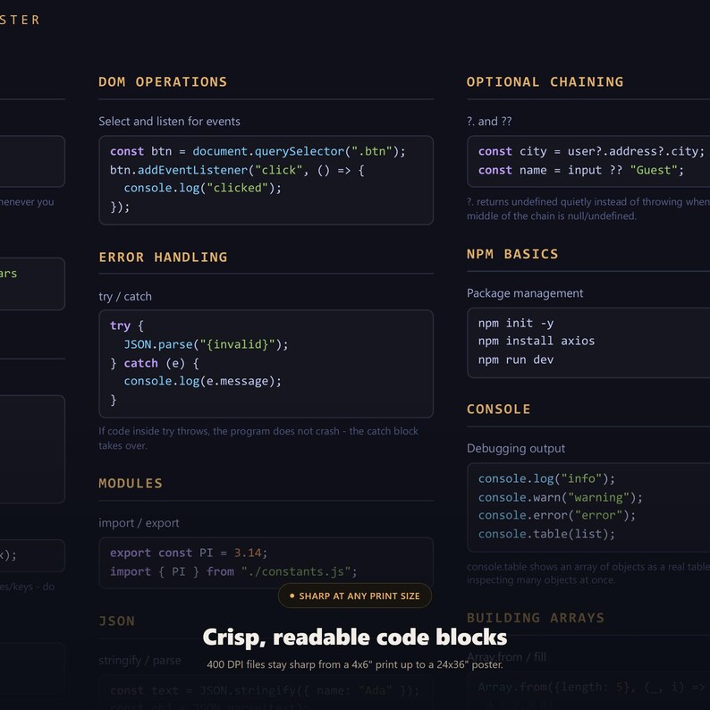Viewport: 710px width, 710px height.
Task: Click the '?. and ??' subtitle
Action: pyautogui.click(x=489, y=122)
